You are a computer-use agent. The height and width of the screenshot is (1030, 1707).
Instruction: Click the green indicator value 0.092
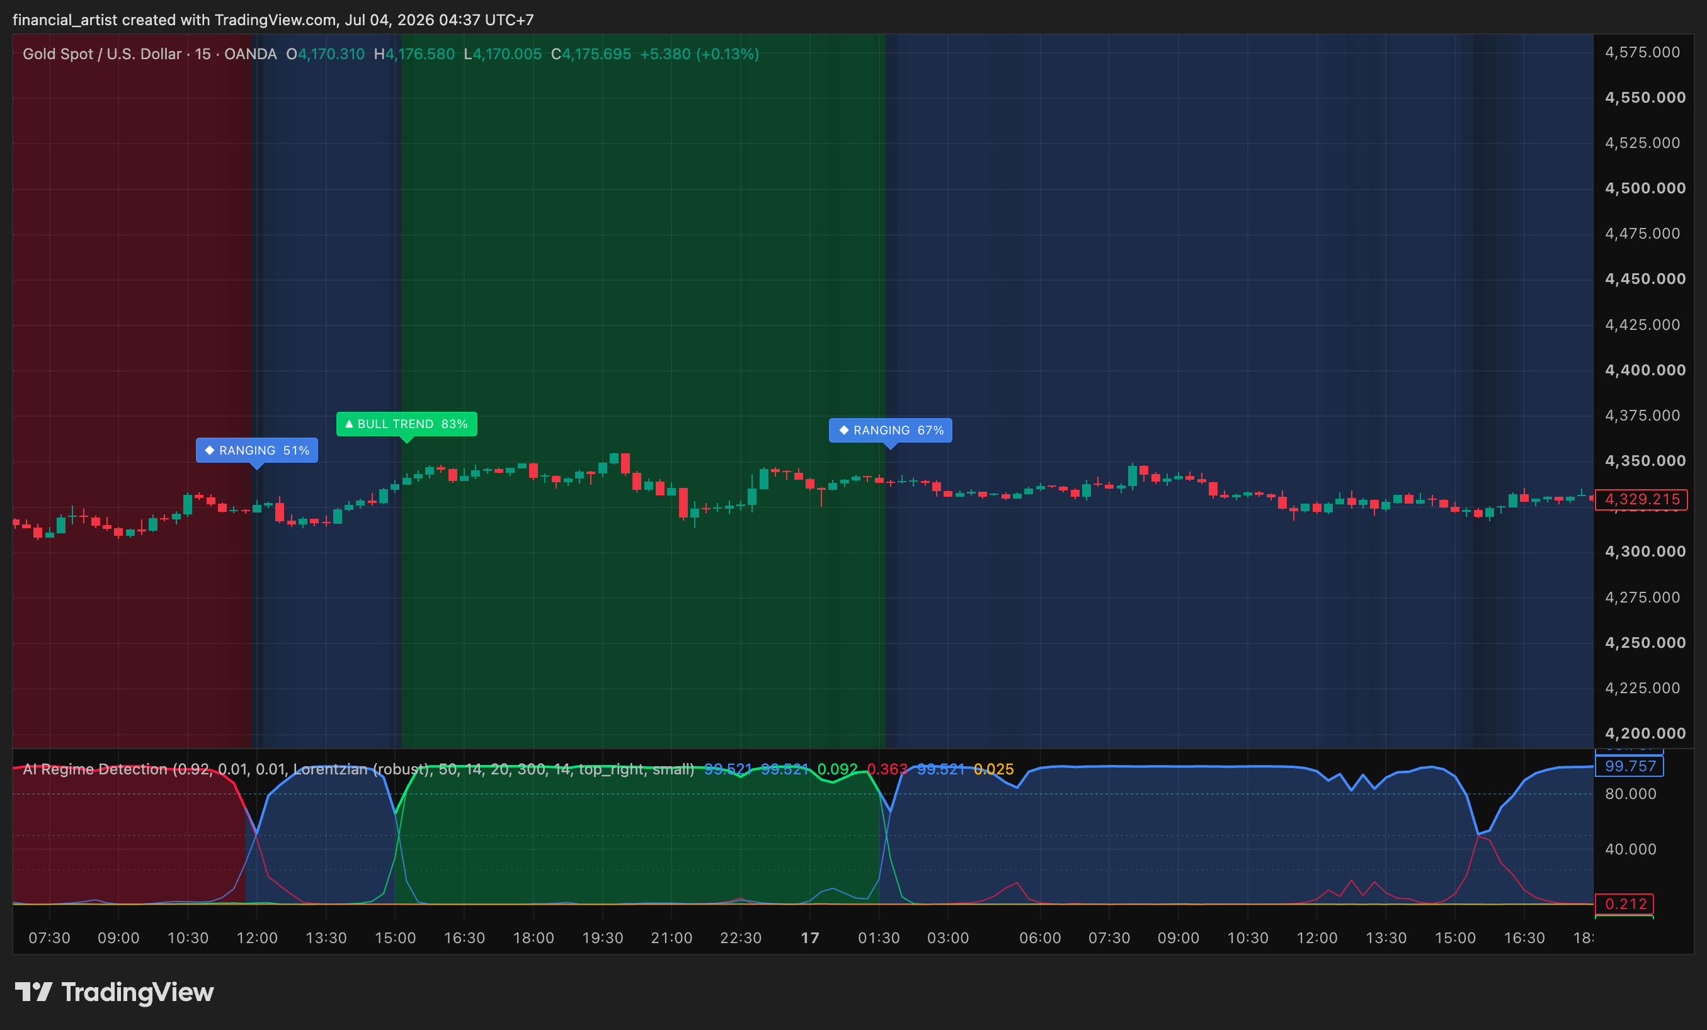click(x=838, y=769)
